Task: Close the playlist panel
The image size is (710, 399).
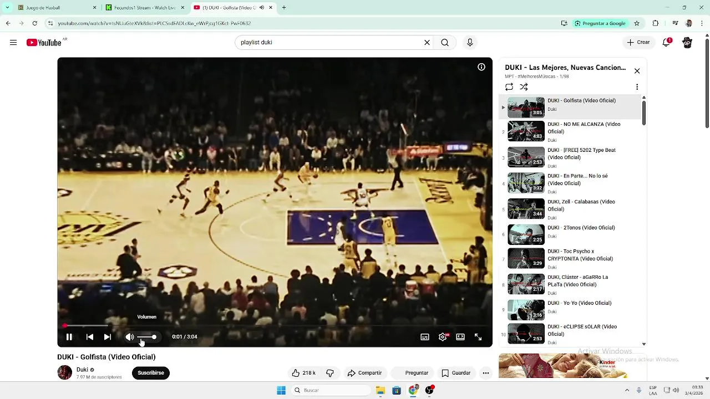Action: click(637, 71)
